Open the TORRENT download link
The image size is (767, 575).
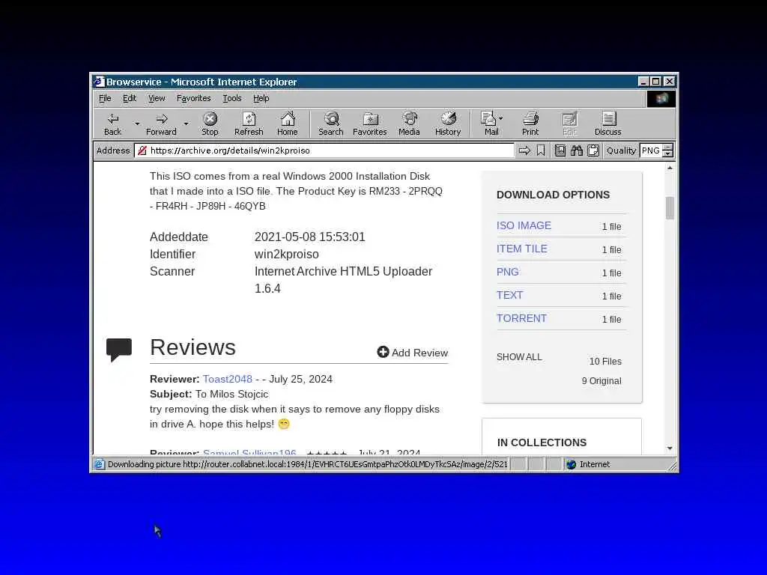click(x=521, y=318)
